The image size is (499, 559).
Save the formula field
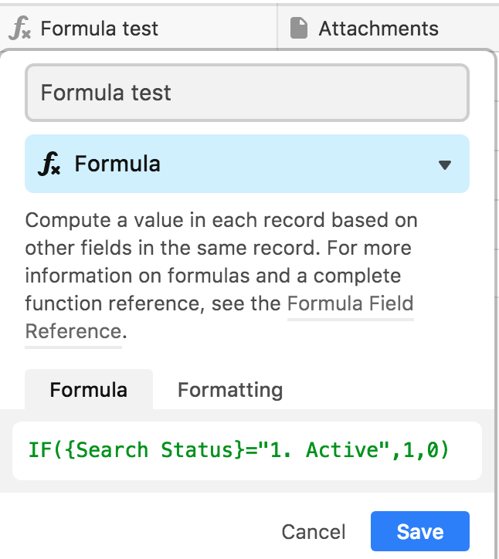(419, 531)
